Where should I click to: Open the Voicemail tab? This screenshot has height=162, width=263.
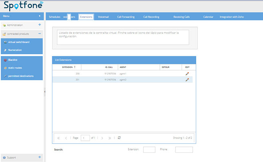[104, 17]
